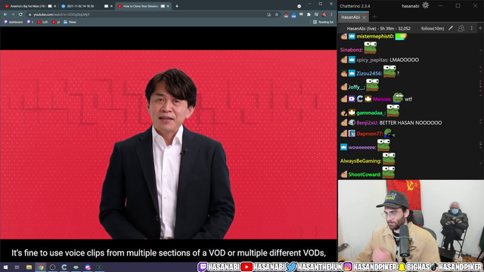Click the emote in Meisiee's message
Viewport: 484px width, 272px height.
coord(398,97)
